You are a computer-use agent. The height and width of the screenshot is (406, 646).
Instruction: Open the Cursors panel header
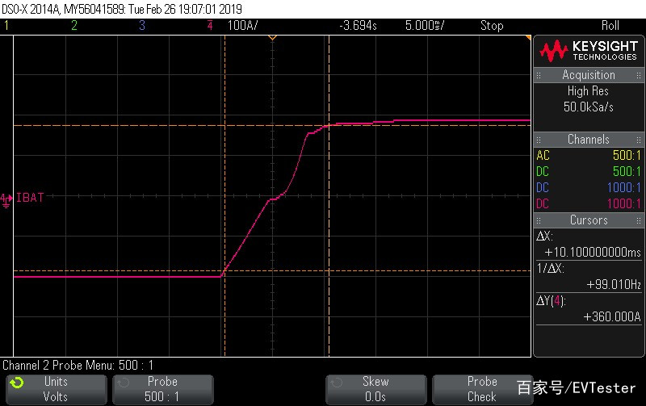[589, 220]
